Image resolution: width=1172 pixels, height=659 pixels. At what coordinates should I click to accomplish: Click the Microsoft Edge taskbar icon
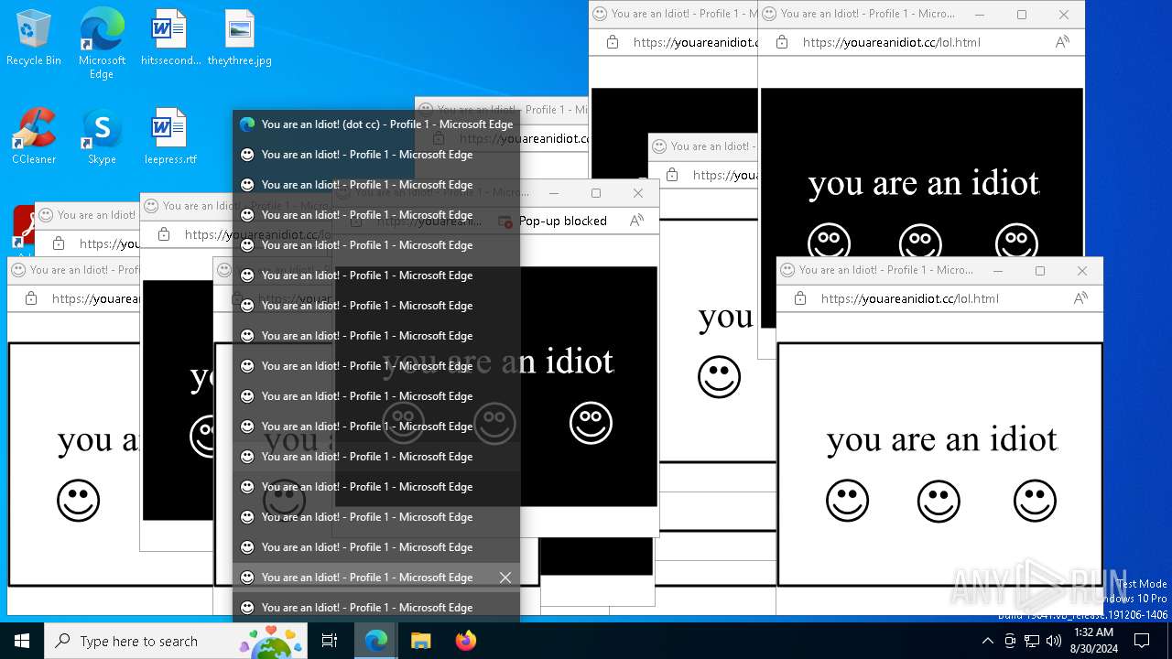click(375, 641)
